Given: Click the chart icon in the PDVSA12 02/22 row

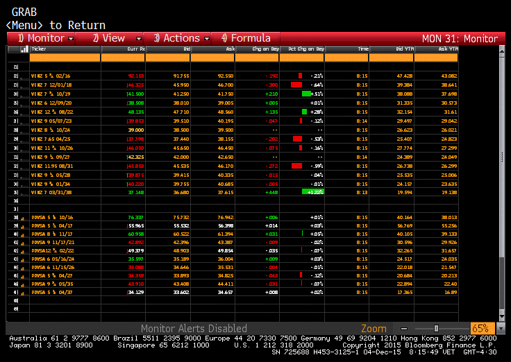Looking at the screenshot, I should 23,251.
